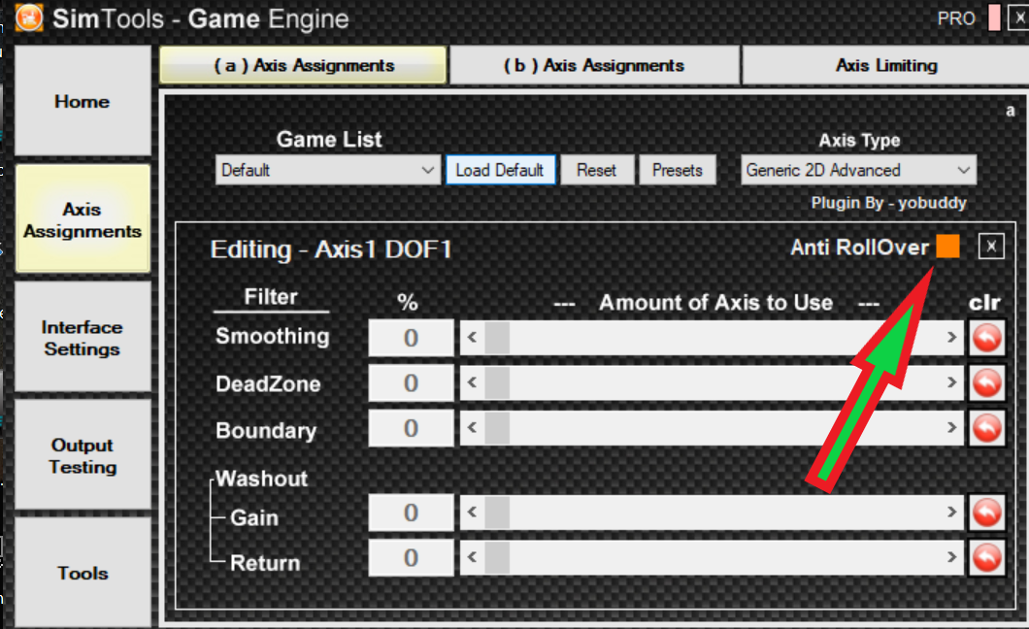The height and width of the screenshot is (629, 1029).
Task: Switch to the (a) Axis Assignments tab
Action: [x=303, y=65]
